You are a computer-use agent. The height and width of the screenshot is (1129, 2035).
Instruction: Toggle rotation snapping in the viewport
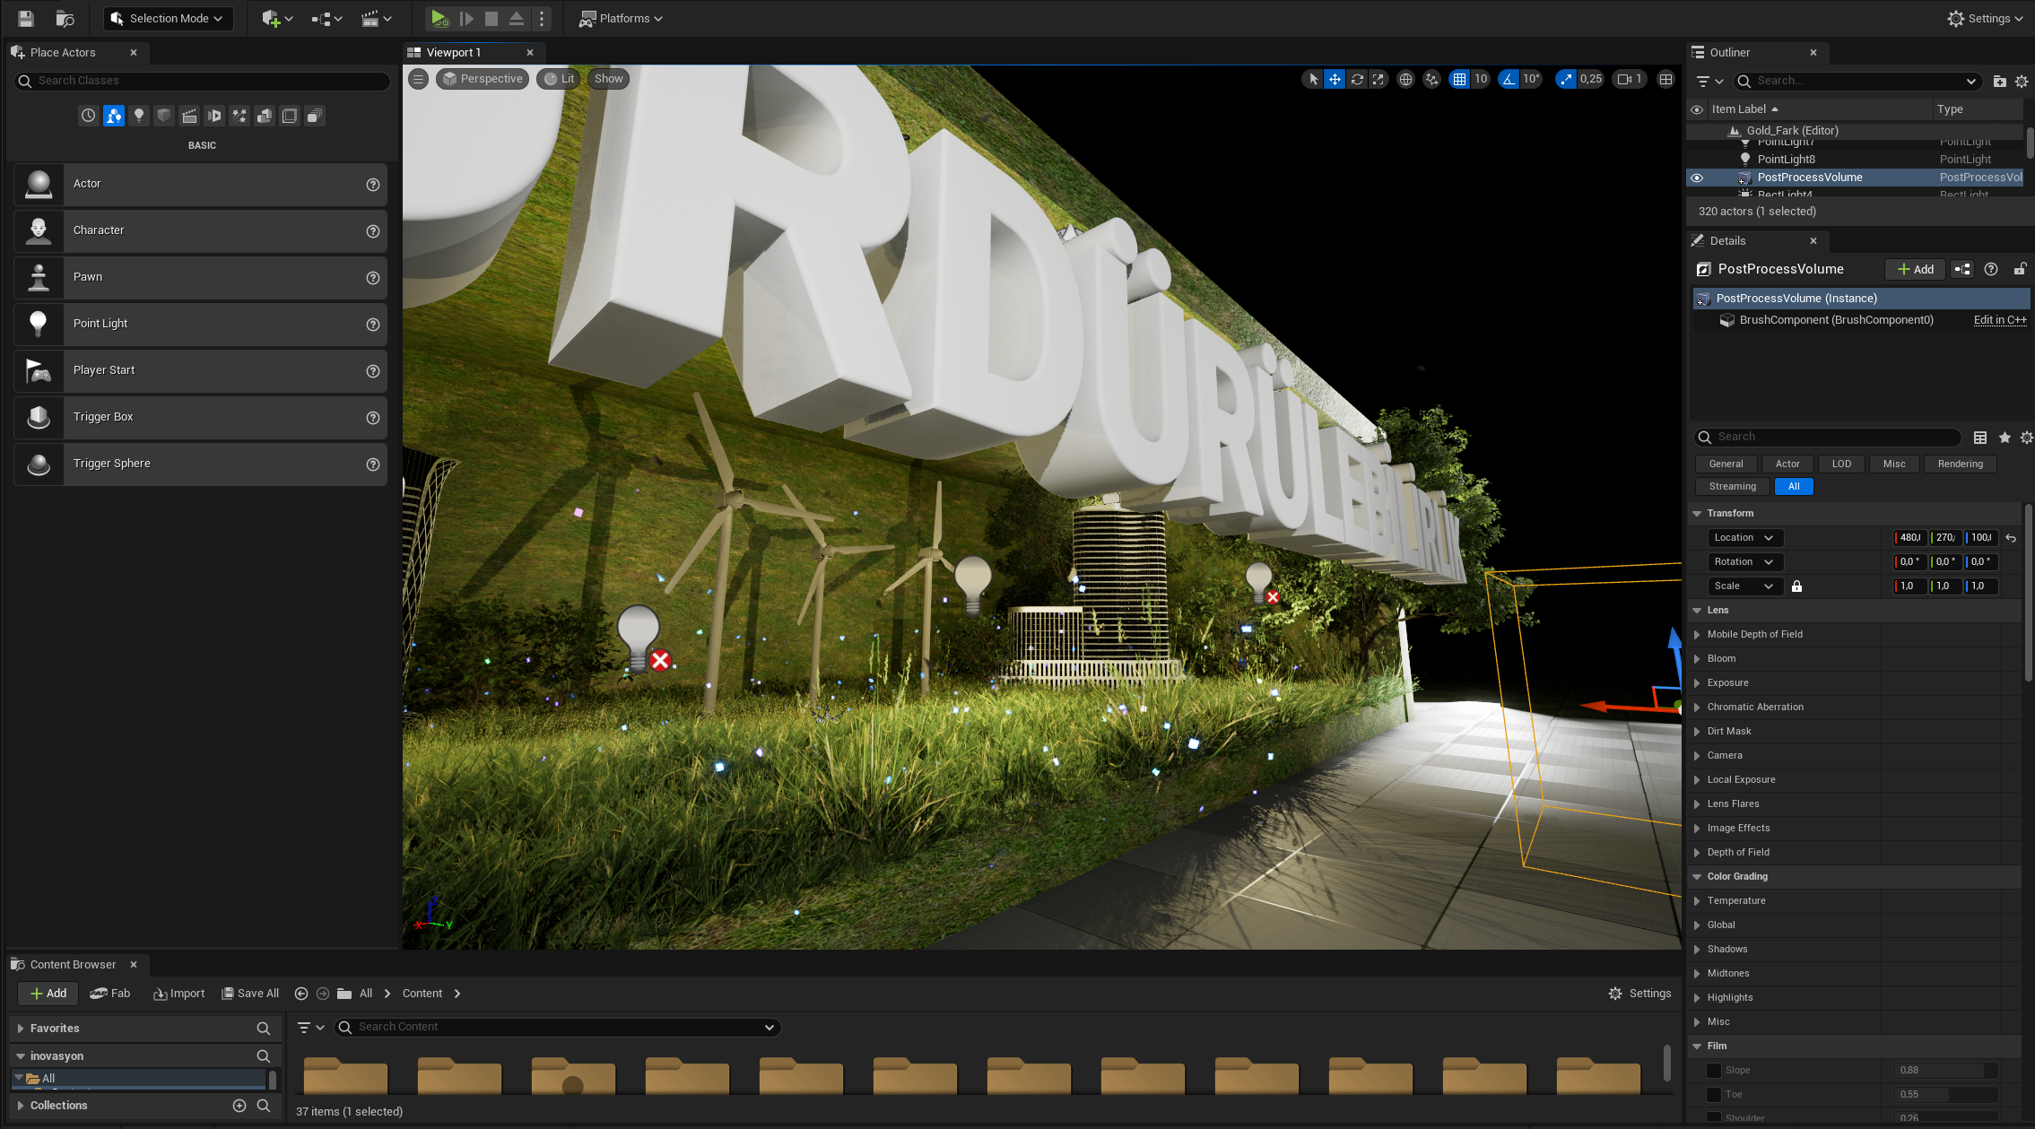1509,79
